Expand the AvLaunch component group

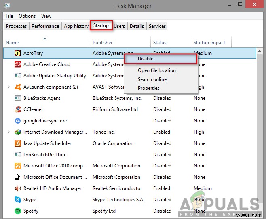[x=8, y=87]
